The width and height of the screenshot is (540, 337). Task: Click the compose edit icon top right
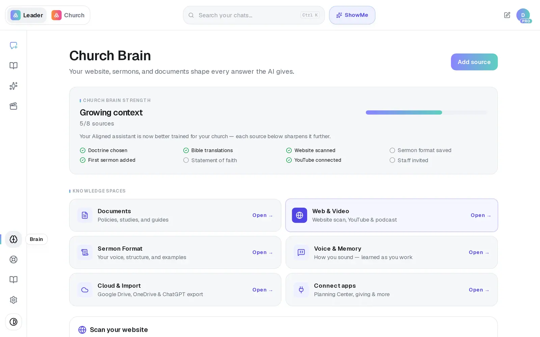coord(507,15)
